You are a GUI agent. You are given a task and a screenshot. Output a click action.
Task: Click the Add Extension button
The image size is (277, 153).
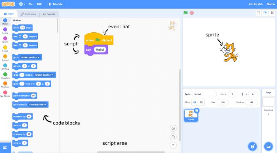(x=5, y=148)
